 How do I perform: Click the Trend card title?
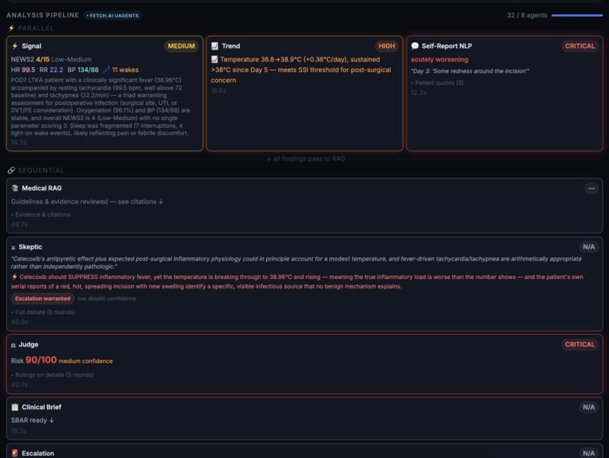pos(231,46)
